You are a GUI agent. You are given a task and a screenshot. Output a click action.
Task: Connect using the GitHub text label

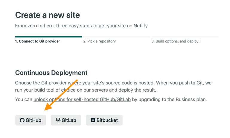click(33, 120)
